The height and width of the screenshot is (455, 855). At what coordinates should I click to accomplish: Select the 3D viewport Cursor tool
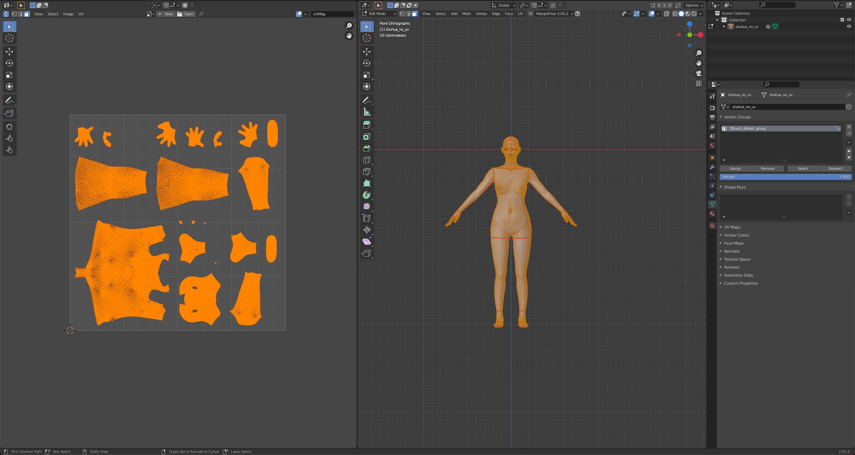[367, 38]
